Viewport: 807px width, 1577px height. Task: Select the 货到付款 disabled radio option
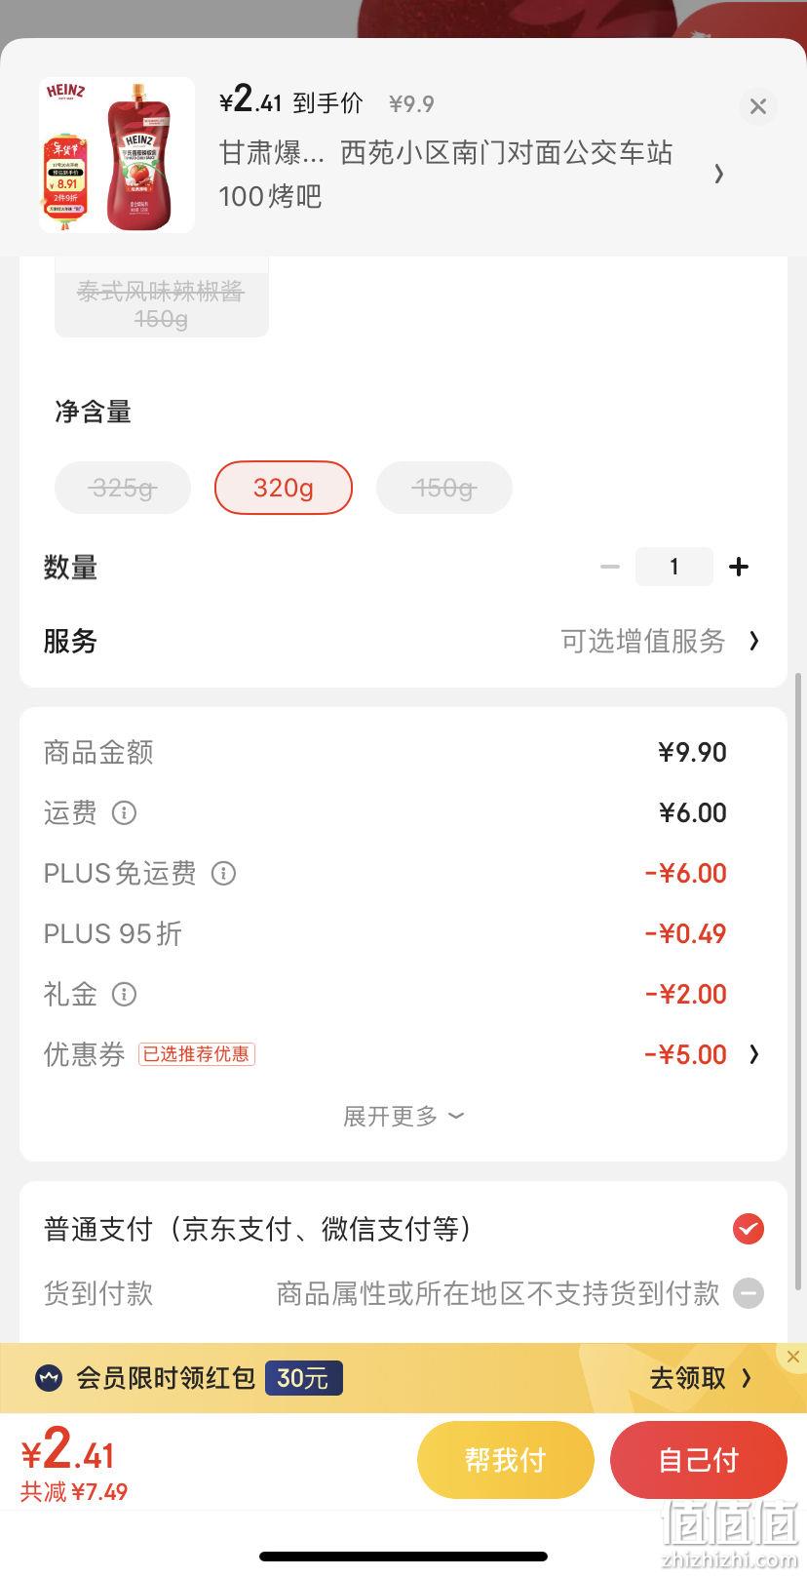[x=749, y=1293]
